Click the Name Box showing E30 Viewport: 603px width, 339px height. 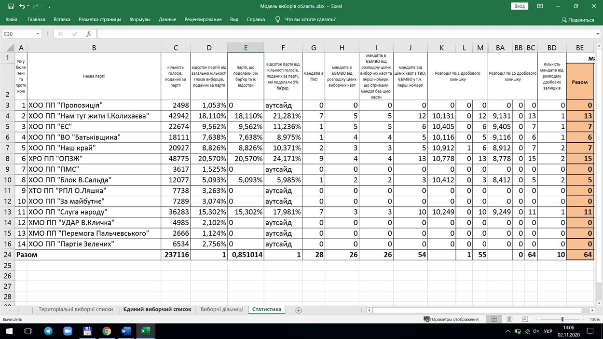pos(18,34)
